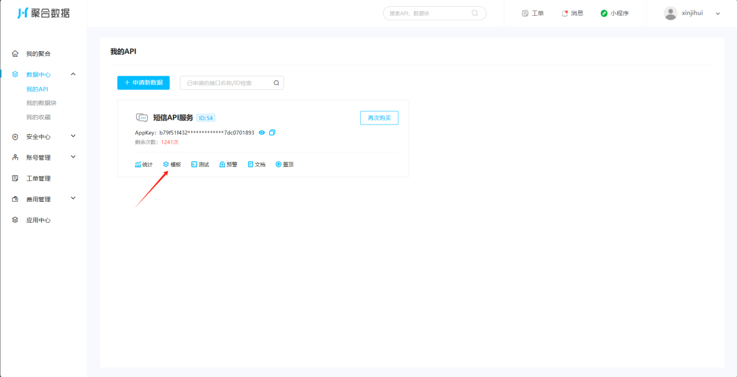Open the xinjihui account dropdown arrow
Image resolution: width=737 pixels, height=377 pixels.
click(718, 14)
